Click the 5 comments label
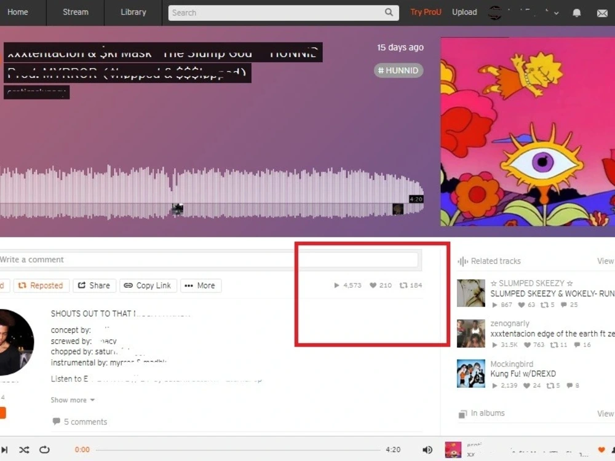The width and height of the screenshot is (615, 461). point(80,422)
